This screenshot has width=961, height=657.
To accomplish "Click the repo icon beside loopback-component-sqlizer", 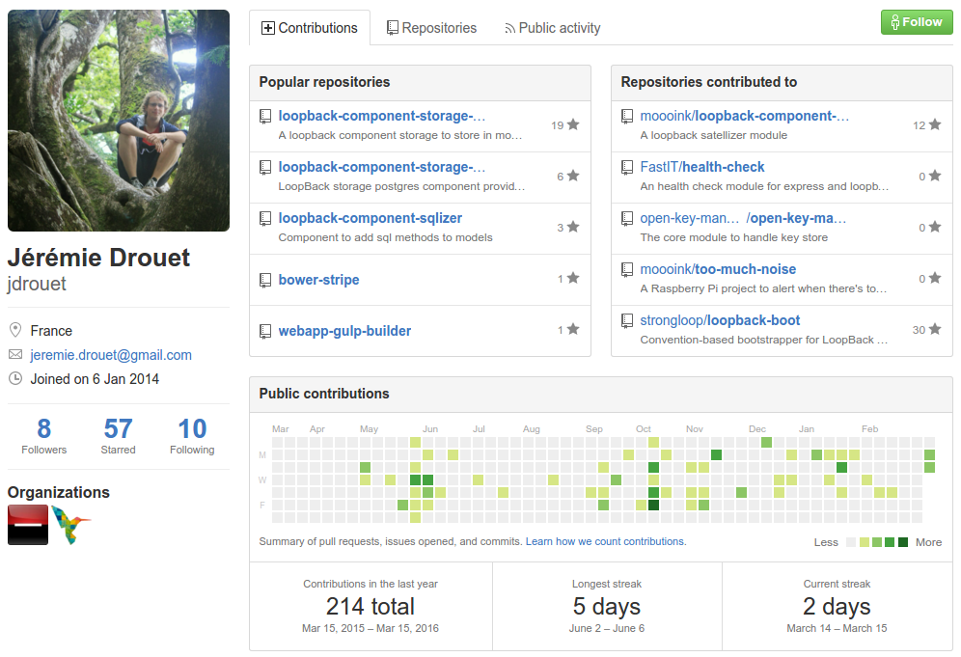I will 265,218.
